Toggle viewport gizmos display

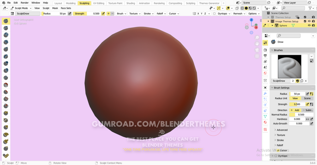[219, 8]
